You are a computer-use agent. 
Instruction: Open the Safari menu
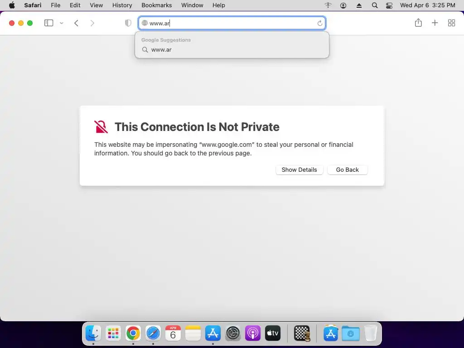(x=33, y=5)
